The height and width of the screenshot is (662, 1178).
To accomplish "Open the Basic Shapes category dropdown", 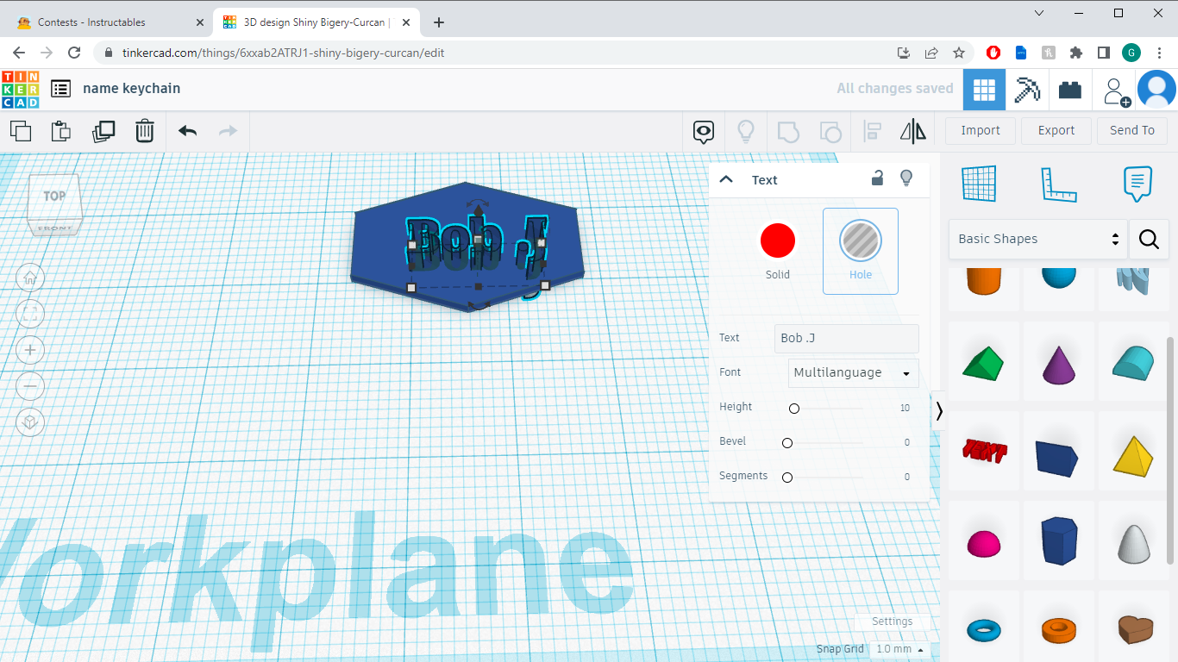I will click(1037, 239).
